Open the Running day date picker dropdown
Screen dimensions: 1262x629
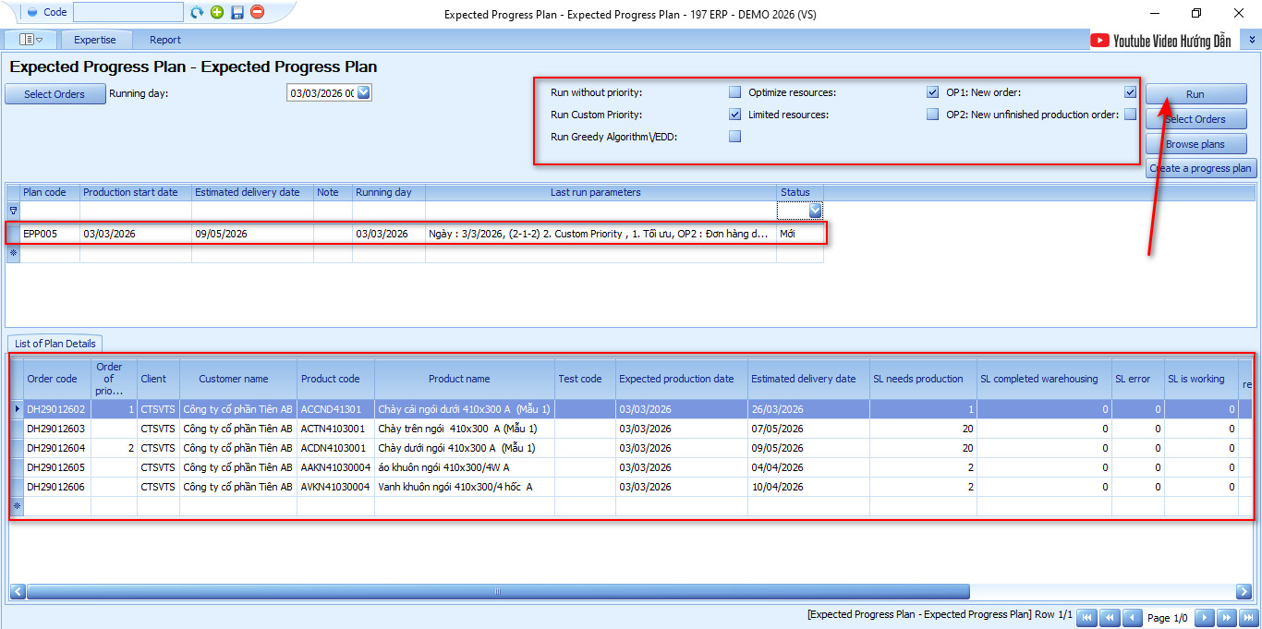363,92
